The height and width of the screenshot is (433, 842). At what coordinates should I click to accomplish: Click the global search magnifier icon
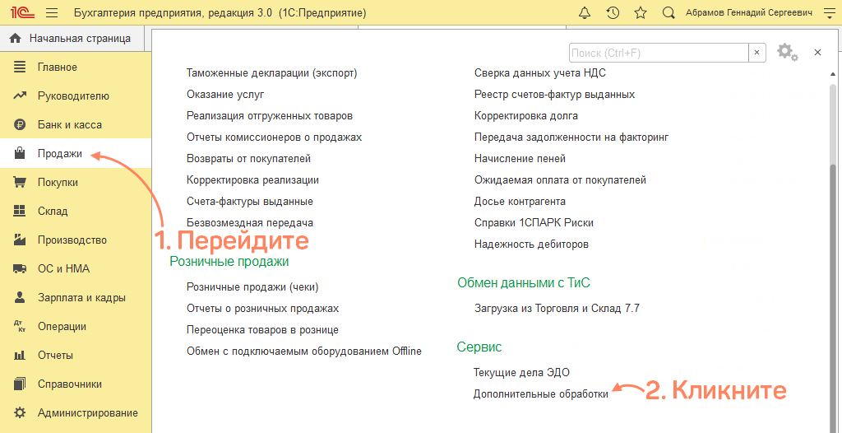pos(668,12)
